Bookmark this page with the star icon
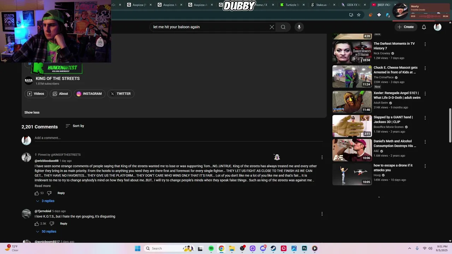Viewport: 452px width, 254px height. (359, 15)
